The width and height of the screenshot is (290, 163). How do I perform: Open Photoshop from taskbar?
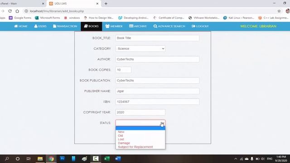(63, 158)
